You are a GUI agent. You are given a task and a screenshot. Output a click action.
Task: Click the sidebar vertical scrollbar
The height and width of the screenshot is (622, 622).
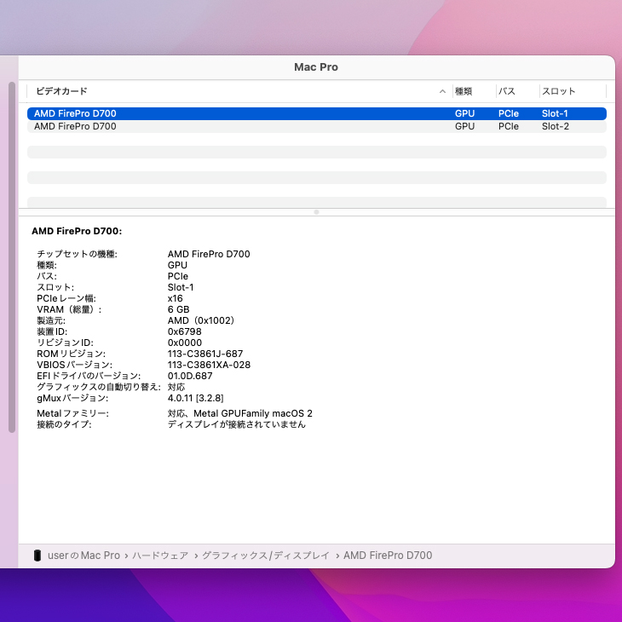click(x=12, y=257)
